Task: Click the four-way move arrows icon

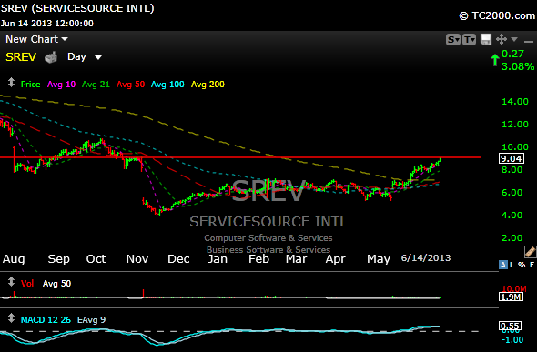Action: click(x=502, y=39)
